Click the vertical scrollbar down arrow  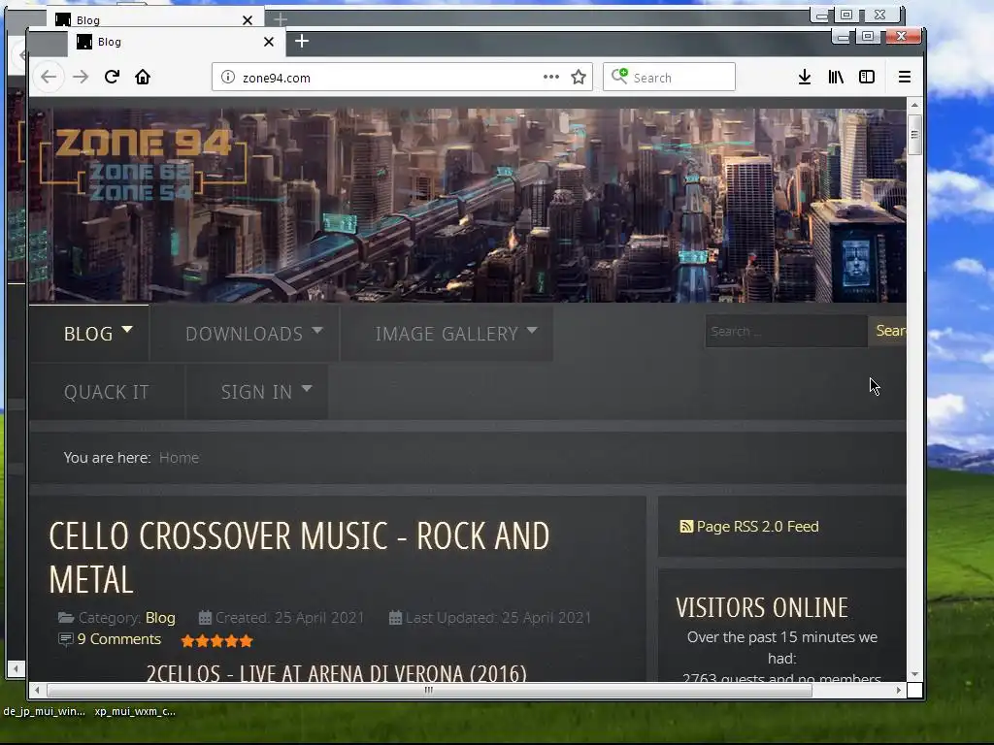914,674
